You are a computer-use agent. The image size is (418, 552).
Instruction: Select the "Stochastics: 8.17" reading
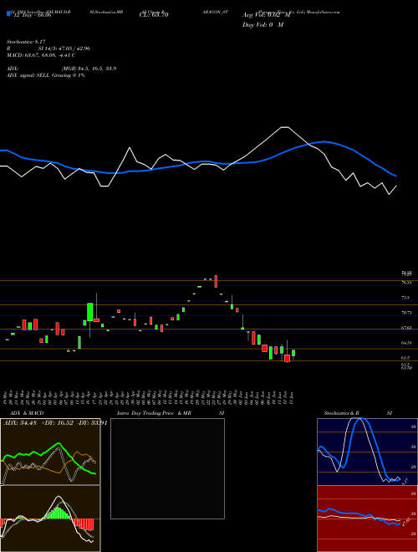coord(26,42)
